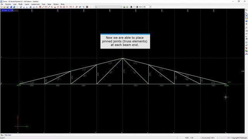Click the 'Data Input' status label
Viewport: 248px width, 139px height.
click(8, 135)
